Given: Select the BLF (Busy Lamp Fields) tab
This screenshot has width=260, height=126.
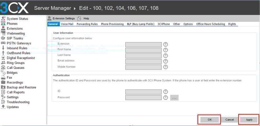Looking at the screenshot, I should pyautogui.click(x=141, y=24).
